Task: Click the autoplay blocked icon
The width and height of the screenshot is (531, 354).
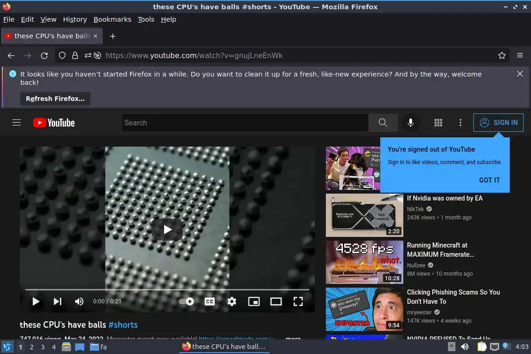Action: click(97, 56)
